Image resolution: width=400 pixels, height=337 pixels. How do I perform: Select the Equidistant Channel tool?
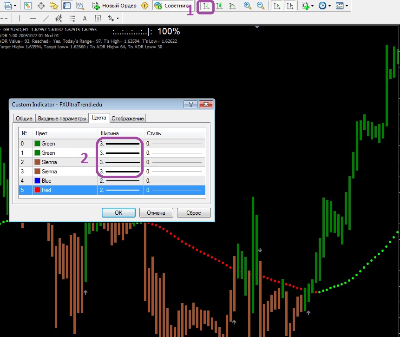point(59,18)
